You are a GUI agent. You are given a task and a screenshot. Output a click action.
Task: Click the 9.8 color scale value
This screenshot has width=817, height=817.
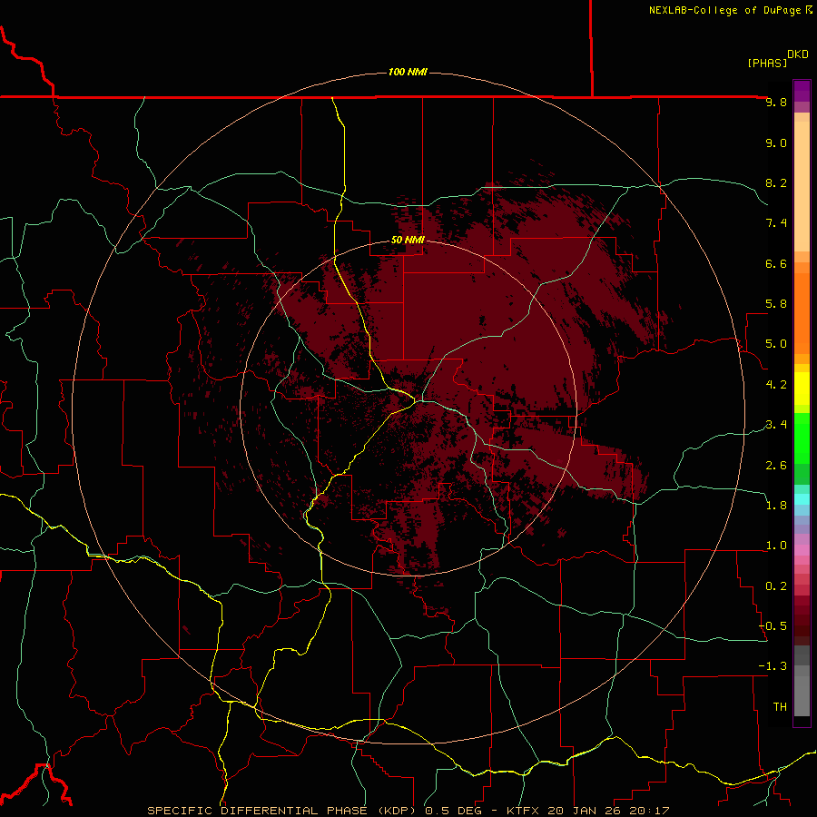point(776,102)
